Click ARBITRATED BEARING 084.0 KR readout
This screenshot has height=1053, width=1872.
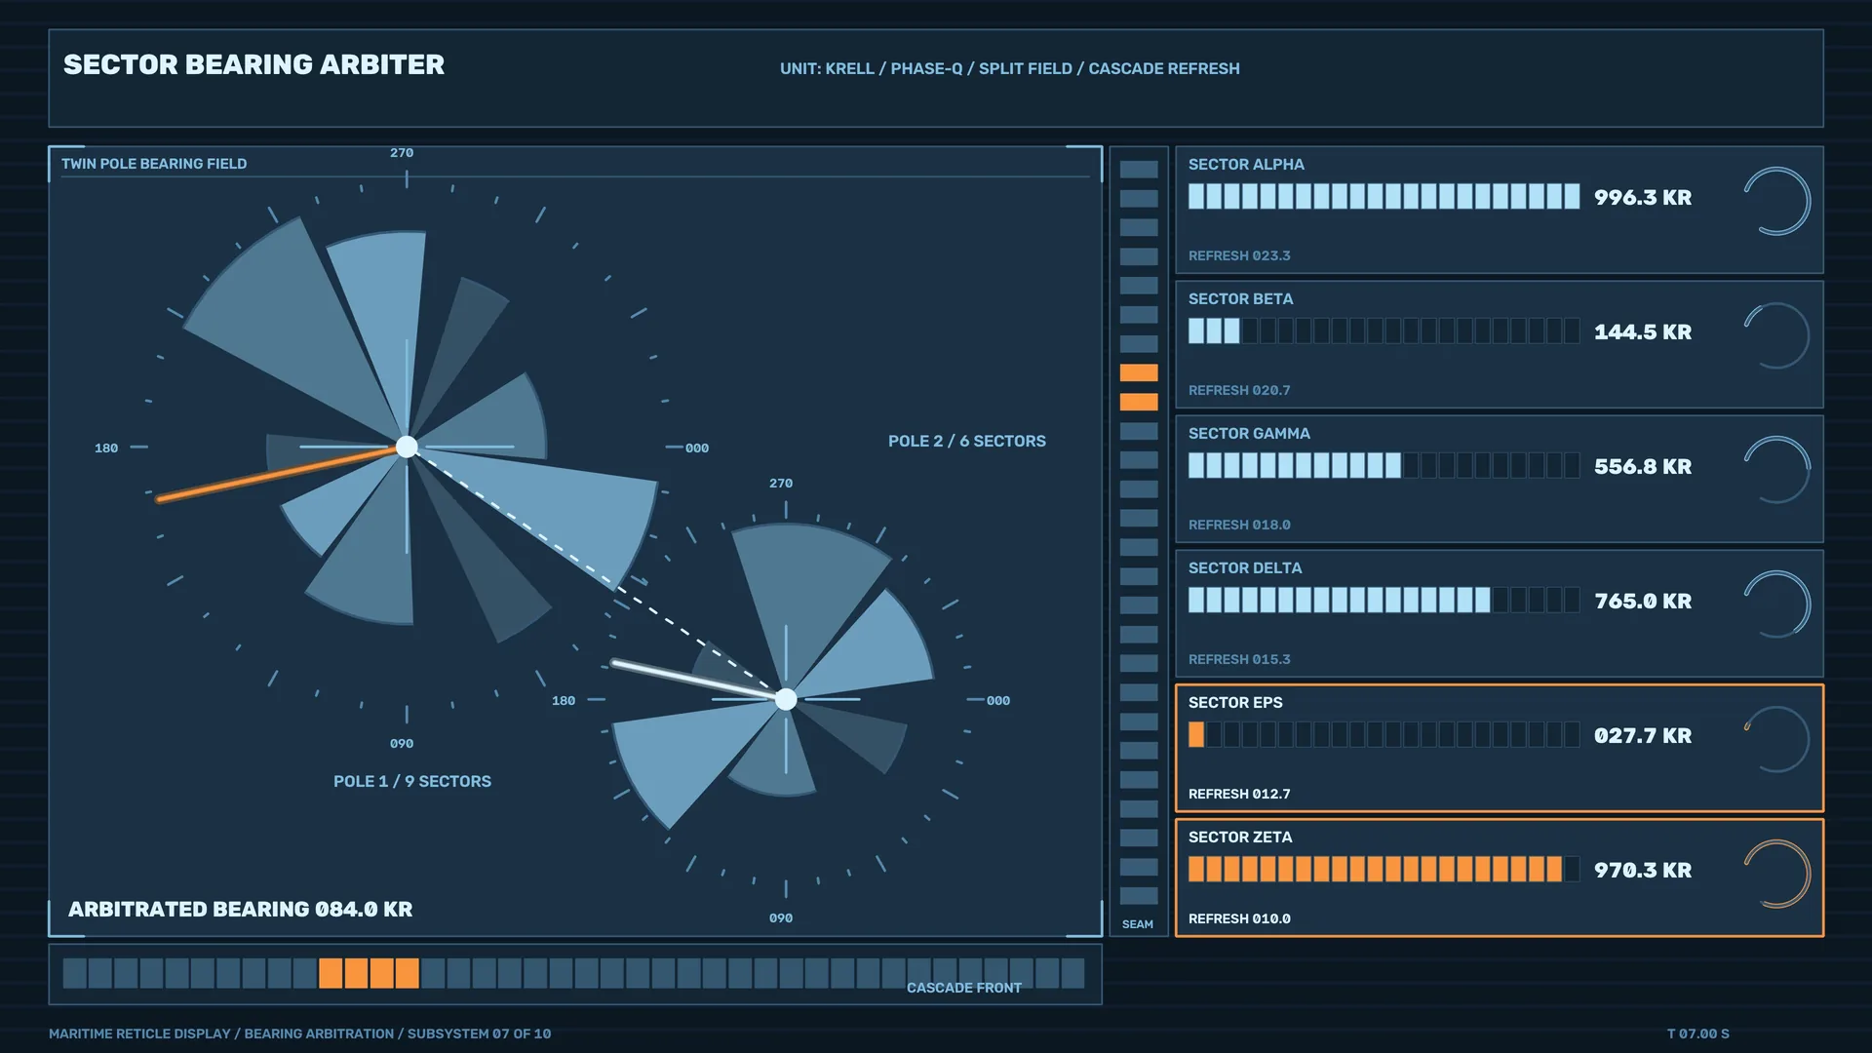[240, 910]
